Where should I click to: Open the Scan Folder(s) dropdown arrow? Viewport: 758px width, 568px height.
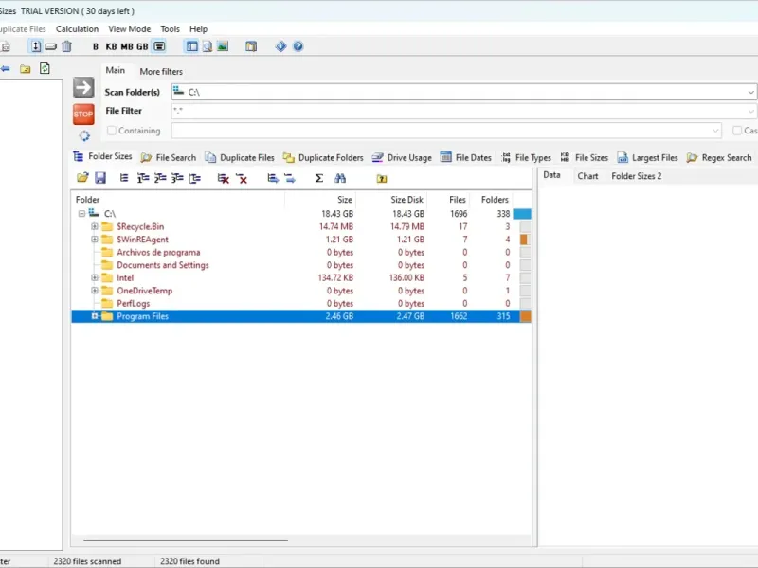(750, 92)
